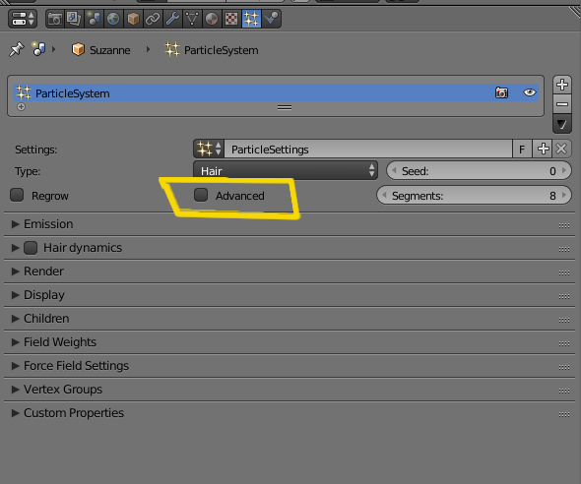Click the Segments value field
The image size is (581, 484).
point(474,195)
